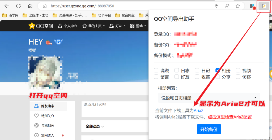Open 好友 navigation menu
Screen dimensions: 272x140
117,26
